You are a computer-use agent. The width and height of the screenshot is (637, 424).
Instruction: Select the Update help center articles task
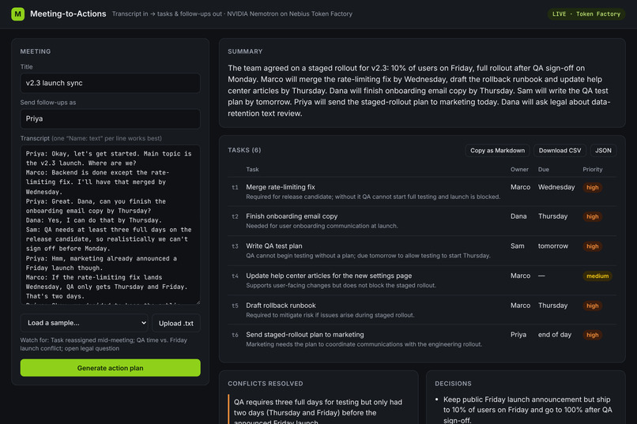(422, 280)
